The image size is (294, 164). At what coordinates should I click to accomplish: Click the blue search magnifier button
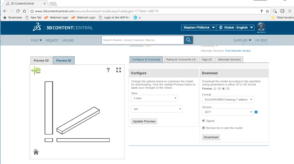click(x=188, y=40)
